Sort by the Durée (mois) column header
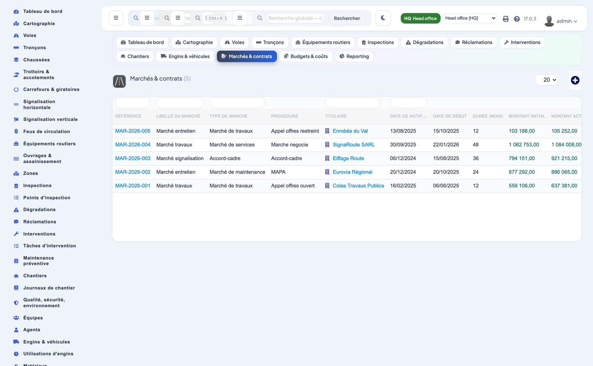Screen dimensions: 593x366 (x=488, y=116)
